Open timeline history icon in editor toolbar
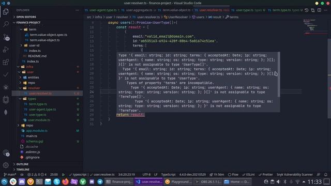The height and width of the screenshot is (186, 331). [307, 10]
